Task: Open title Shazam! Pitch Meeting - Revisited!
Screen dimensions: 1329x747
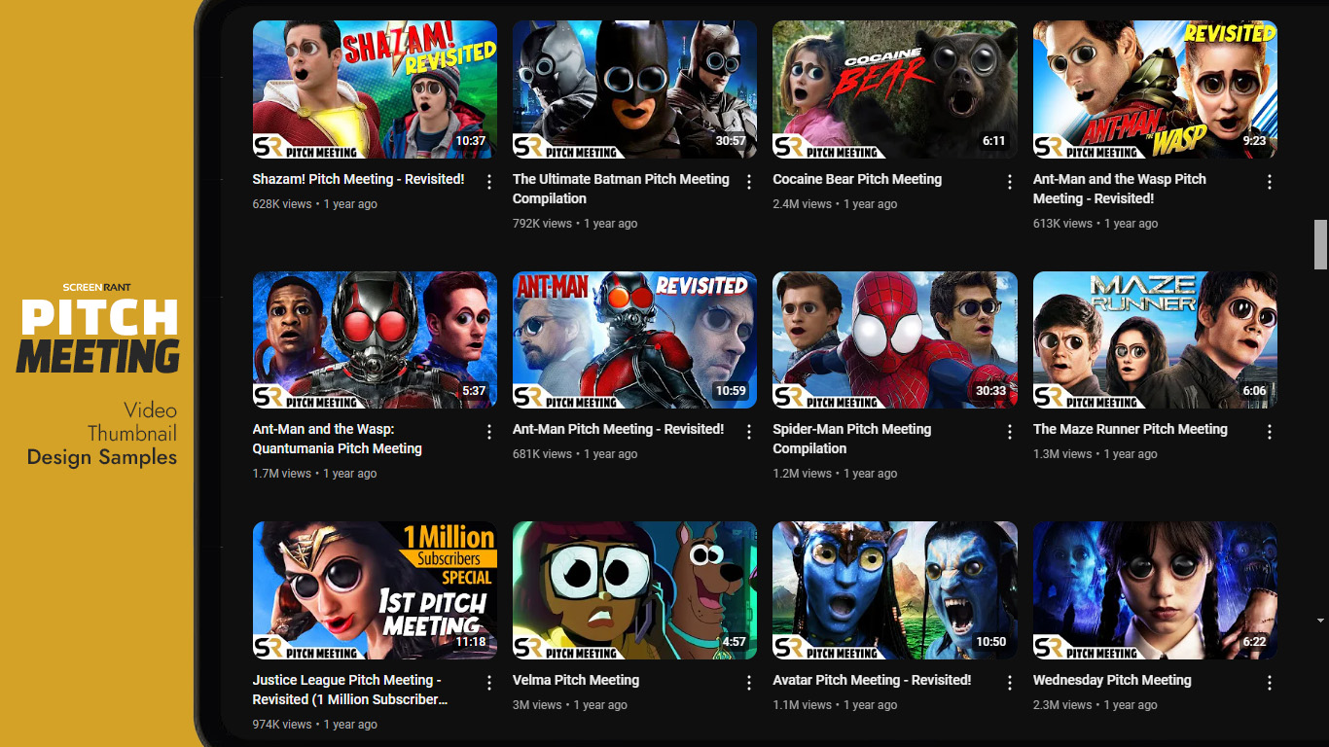Action: point(358,179)
